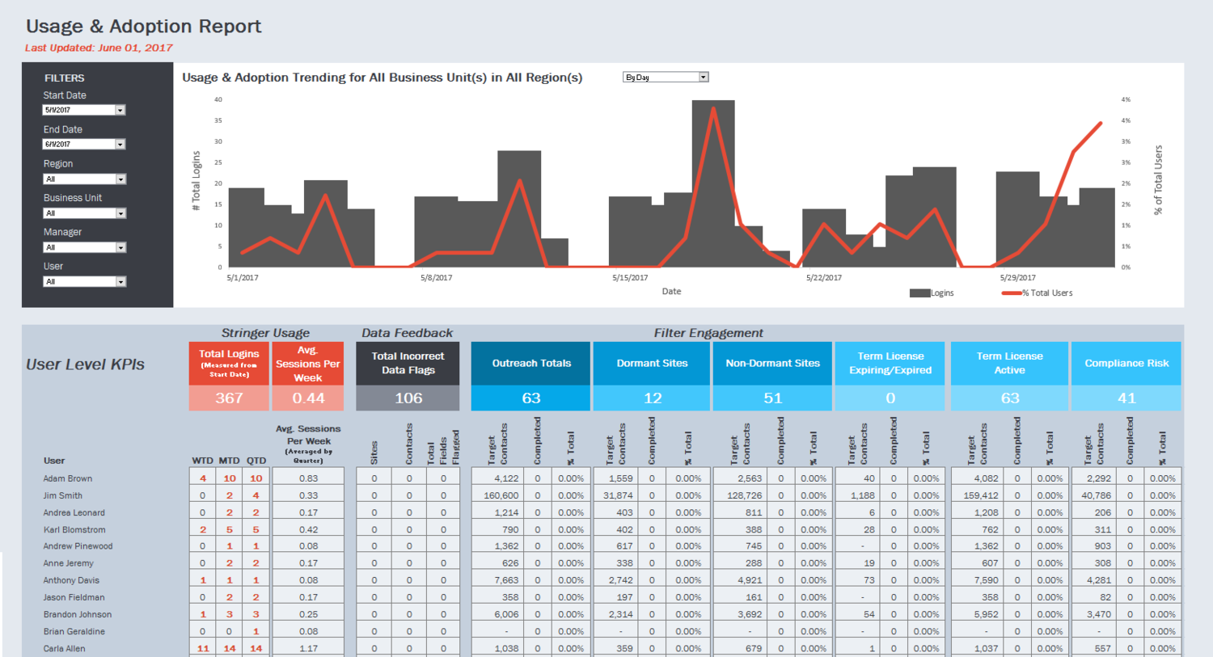Click the Total Incorrect Data Flags tile
The height and width of the screenshot is (657, 1213).
coord(408,364)
